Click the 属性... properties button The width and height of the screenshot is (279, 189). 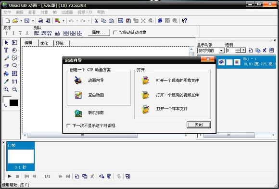(x=99, y=32)
